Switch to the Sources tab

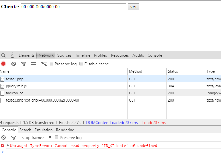coord(64,55)
